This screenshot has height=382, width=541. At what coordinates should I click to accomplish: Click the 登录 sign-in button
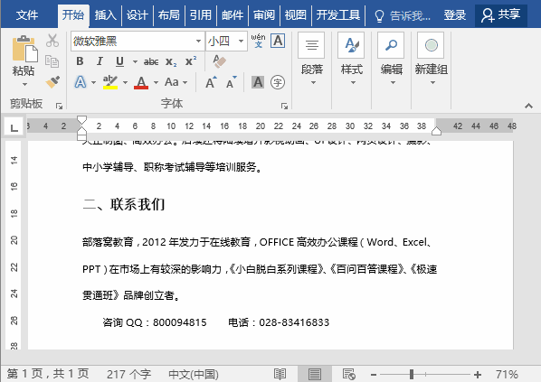(454, 15)
